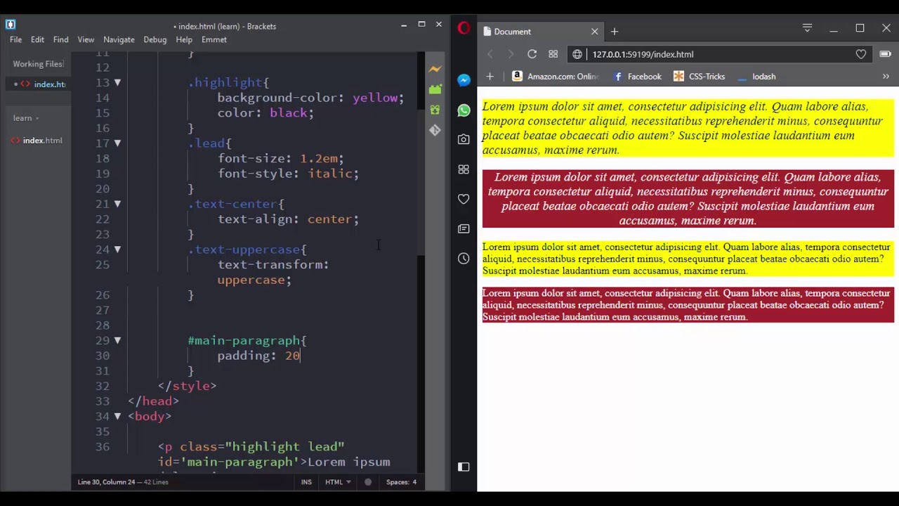The image size is (899, 506).
Task: Open the CSS-Tricks bookmark
Action: point(707,76)
